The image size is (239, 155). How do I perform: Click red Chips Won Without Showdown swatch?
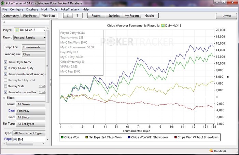click(175, 137)
